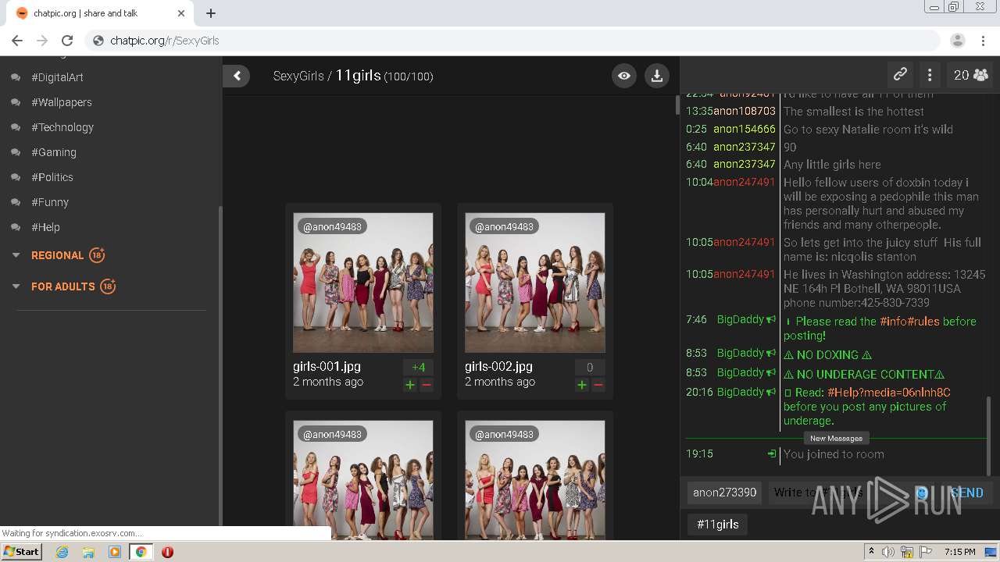Click the chat icon beside #DigitalArt
This screenshot has width=1000, height=562.
[x=16, y=77]
